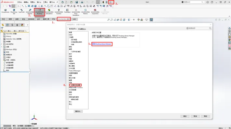This screenshot has height=129, width=231.
Task: Open the 插入 (Insert) menu
Action: 39,2
